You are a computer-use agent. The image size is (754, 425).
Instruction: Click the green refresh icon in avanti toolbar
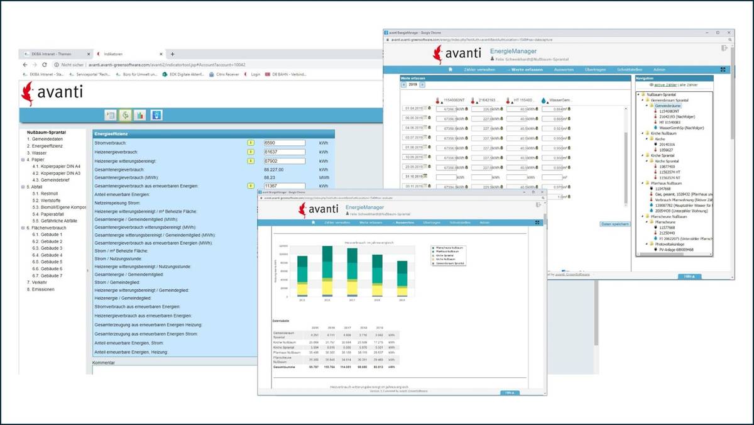[x=125, y=115]
